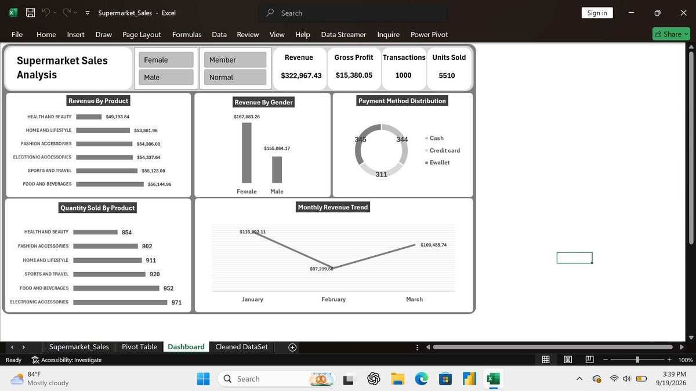Image resolution: width=696 pixels, height=391 pixels.
Task: Switch to the Cleaned DataSet sheet tab
Action: click(x=241, y=347)
